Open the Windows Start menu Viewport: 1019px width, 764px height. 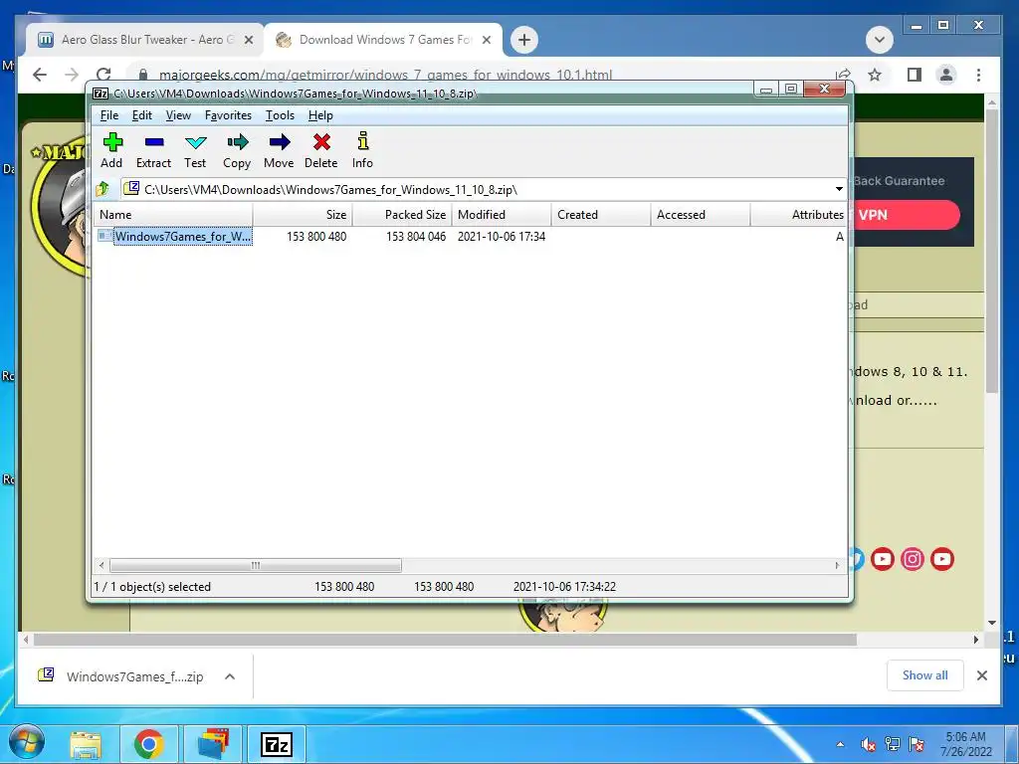click(x=27, y=743)
